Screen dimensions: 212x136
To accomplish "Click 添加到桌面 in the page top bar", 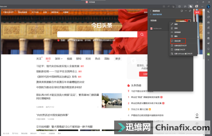I will [23, 12].
